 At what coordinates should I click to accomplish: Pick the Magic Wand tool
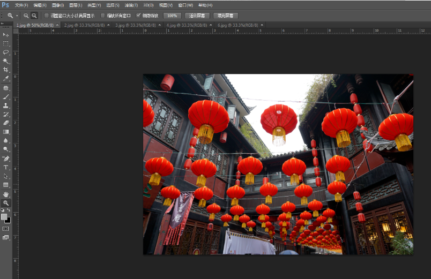pyautogui.click(x=6, y=61)
